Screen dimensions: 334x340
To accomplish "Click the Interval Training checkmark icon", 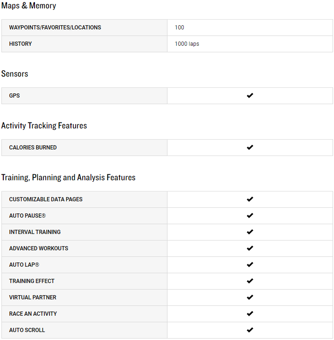I will [250, 232].
